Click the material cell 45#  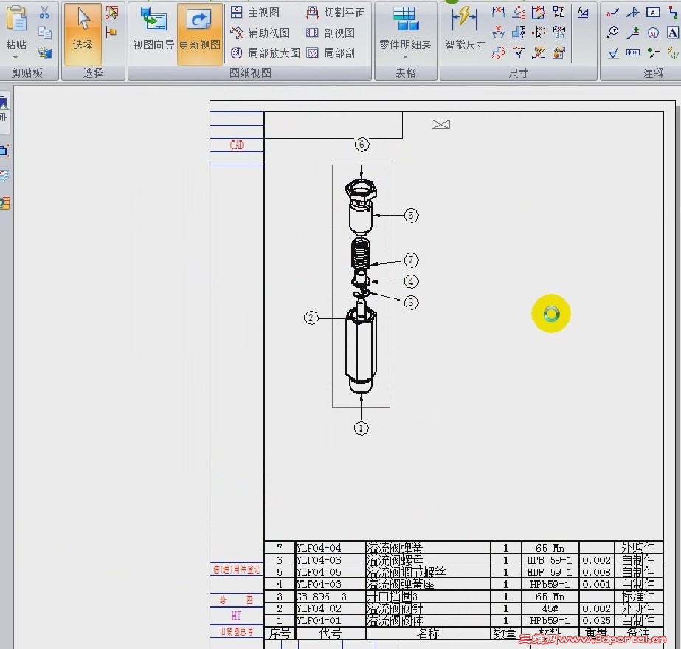550,608
